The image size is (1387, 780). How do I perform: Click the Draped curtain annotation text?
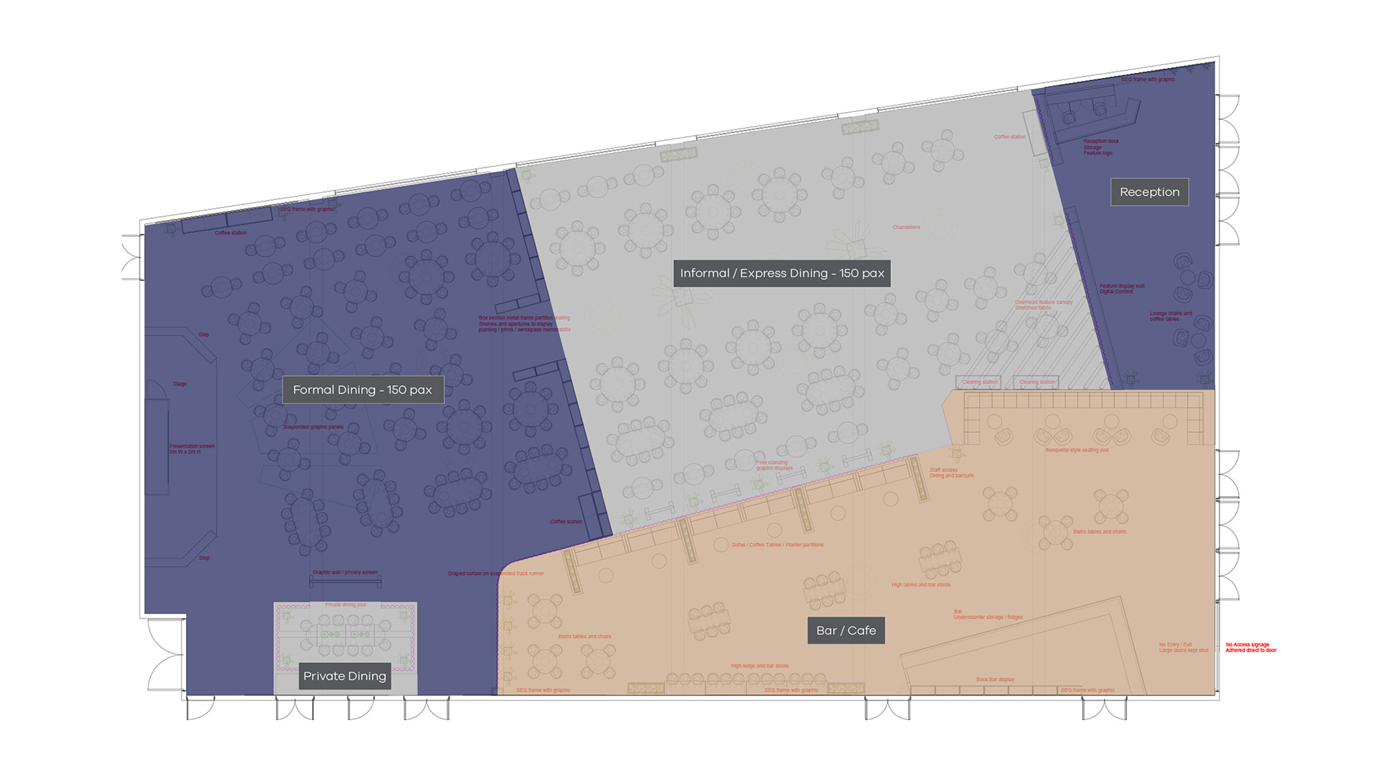point(496,573)
